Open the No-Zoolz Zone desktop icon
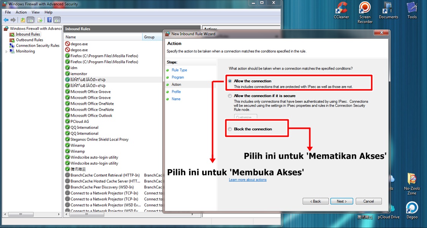Viewport: 427px width, 228px height. (x=412, y=184)
